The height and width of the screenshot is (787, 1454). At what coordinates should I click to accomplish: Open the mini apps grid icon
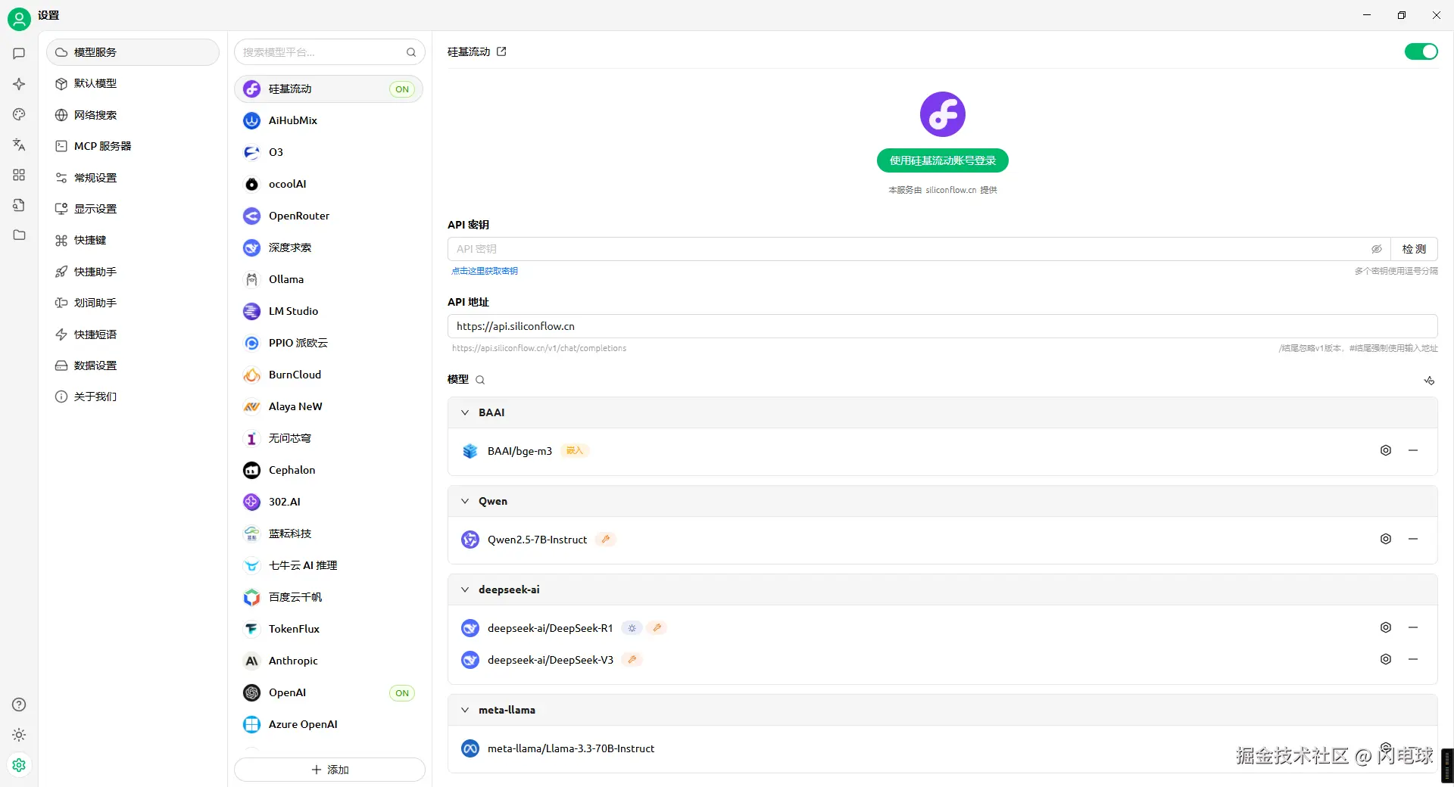(19, 175)
